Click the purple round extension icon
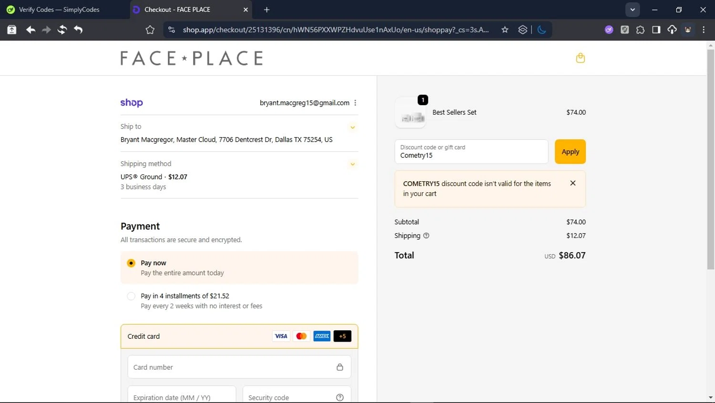 pos(609,30)
